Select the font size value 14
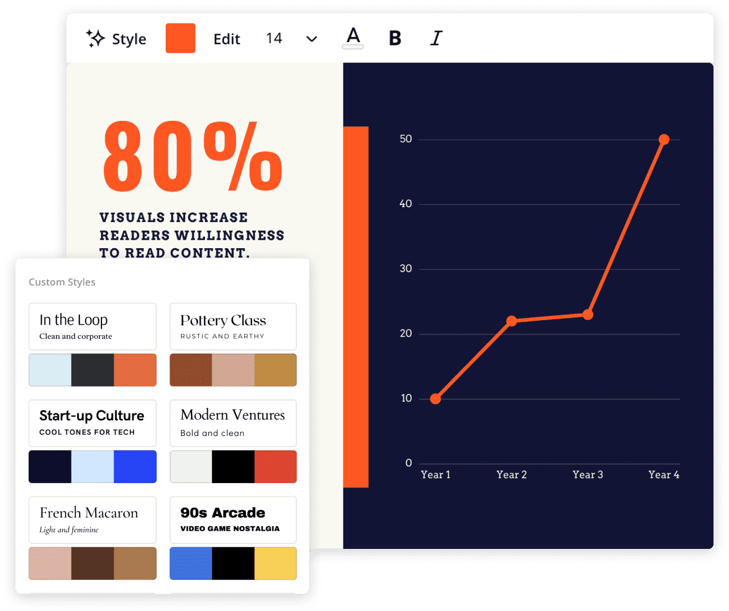 tap(274, 38)
